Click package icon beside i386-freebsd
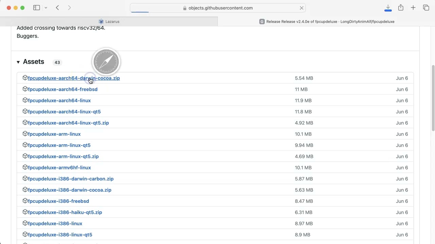This screenshot has width=435, height=244. [25, 201]
